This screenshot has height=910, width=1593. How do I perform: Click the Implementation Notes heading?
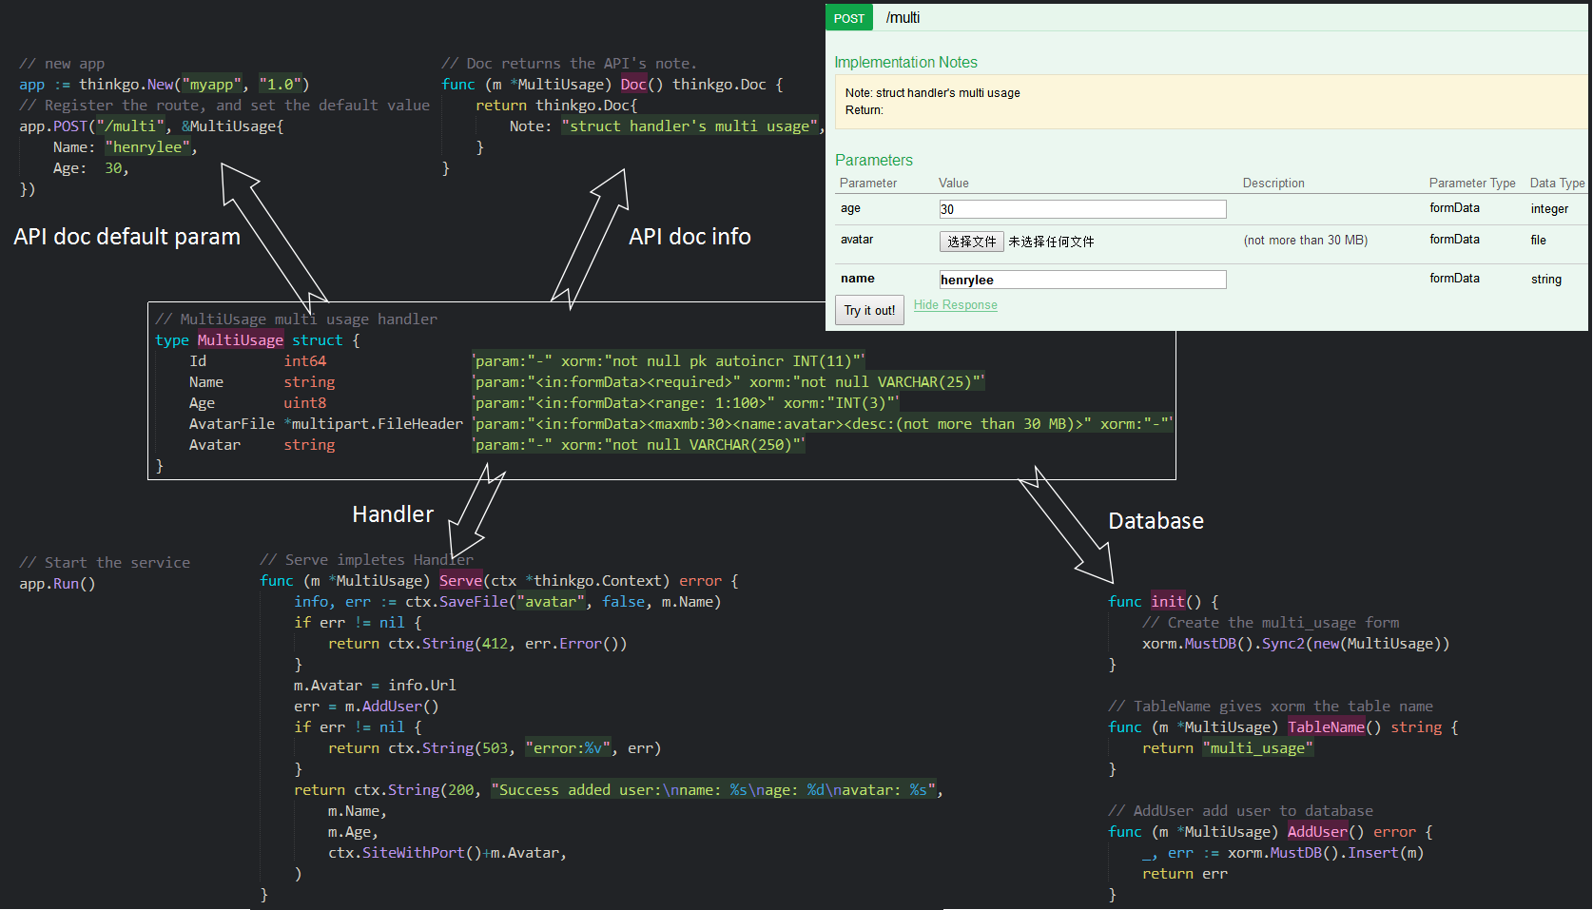click(905, 63)
